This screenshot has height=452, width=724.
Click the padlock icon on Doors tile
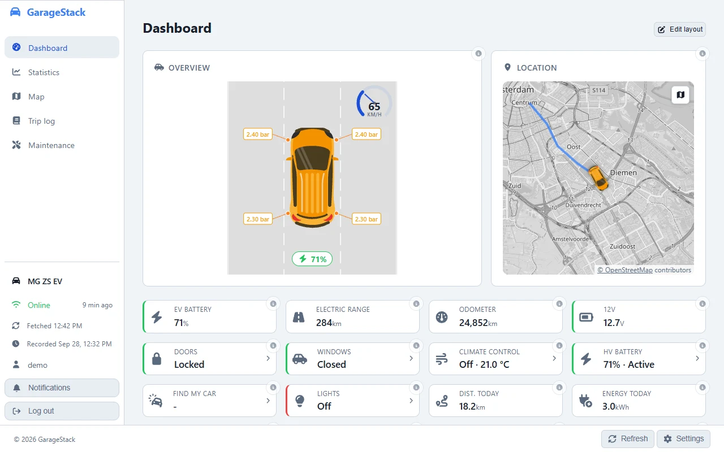pos(157,359)
